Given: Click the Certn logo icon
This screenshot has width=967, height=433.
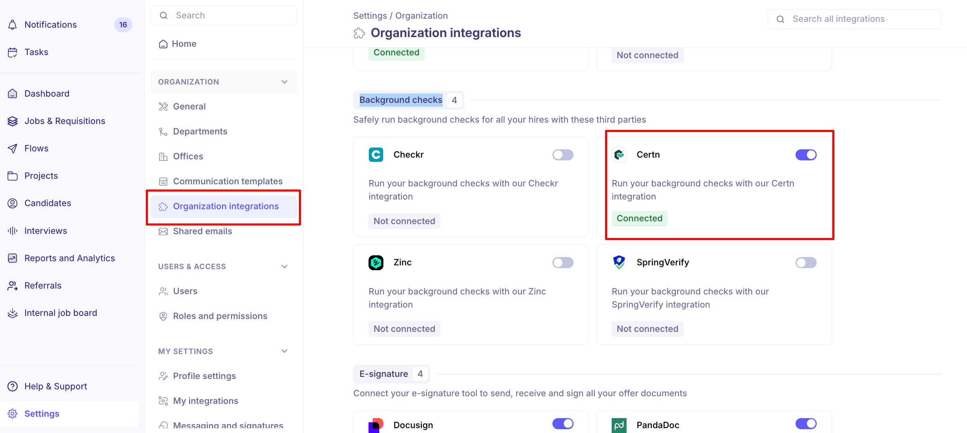Looking at the screenshot, I should [x=619, y=155].
